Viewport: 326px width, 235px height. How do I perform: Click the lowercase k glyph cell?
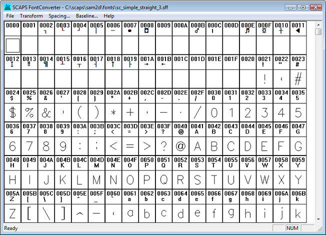[298, 213]
